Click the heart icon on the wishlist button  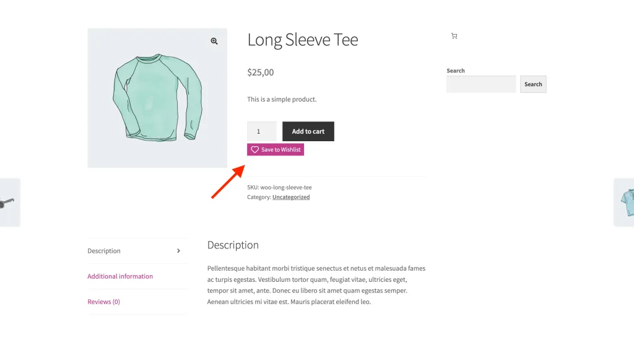[254, 150]
